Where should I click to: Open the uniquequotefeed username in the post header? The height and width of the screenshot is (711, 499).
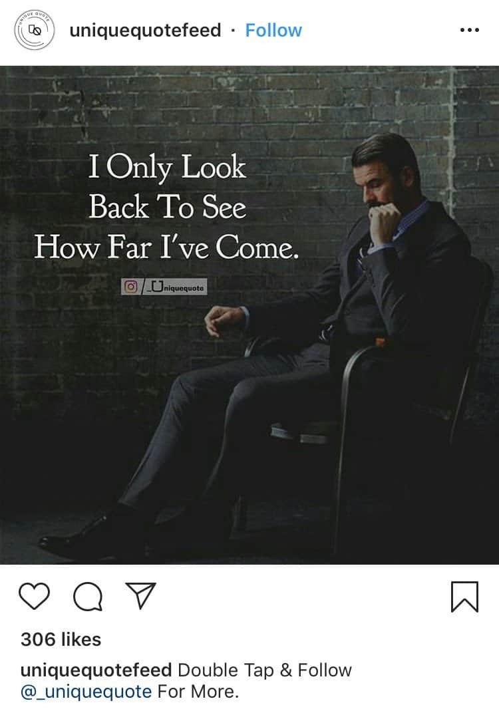pyautogui.click(x=145, y=31)
